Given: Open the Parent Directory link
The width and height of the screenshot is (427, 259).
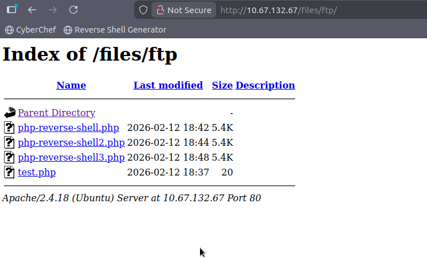Looking at the screenshot, I should click(56, 113).
